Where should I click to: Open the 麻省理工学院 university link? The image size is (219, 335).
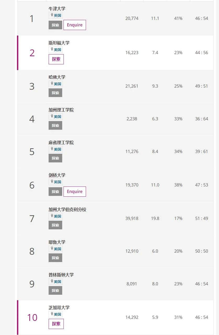click(61, 143)
